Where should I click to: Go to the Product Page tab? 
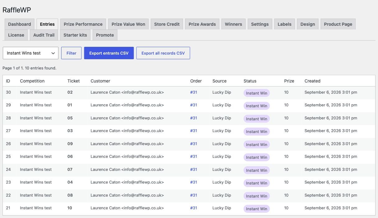click(338, 24)
